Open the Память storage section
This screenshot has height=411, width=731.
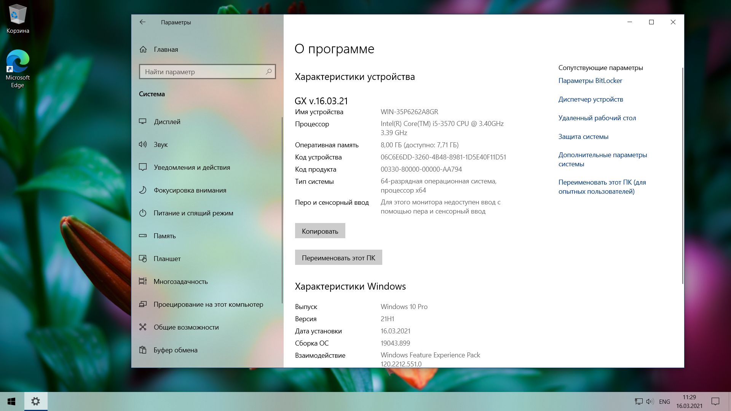[x=164, y=236]
